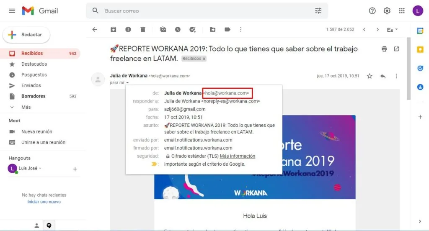Click sender name Julia de Workana header
Screen dimensions: 429x231
[x=129, y=76]
